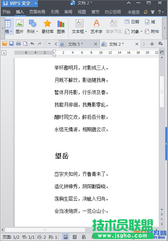
Task: Collapse the ribbon with the up chevron
Action: pyautogui.click(x=129, y=3)
